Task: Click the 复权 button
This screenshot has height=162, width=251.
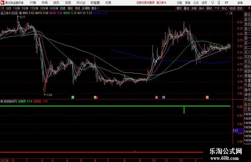Action: 179,8
